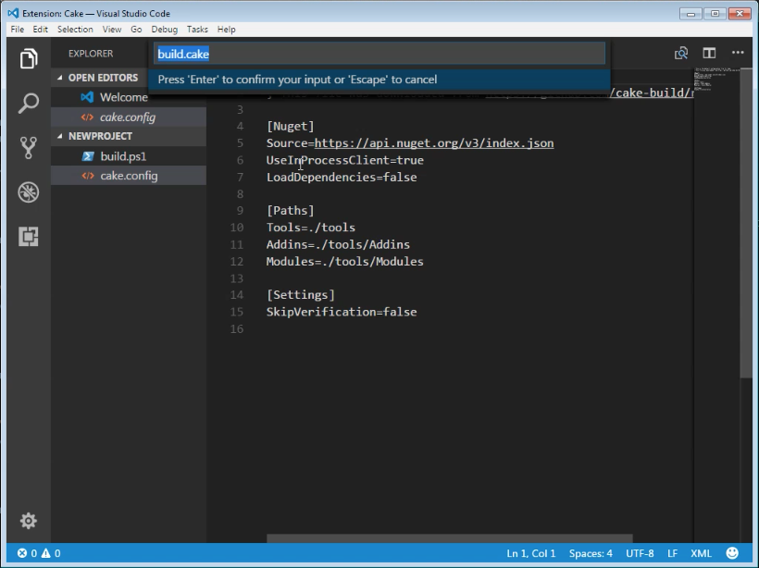Click Ln 1, Col 1 in status bar
This screenshot has height=568, width=759.
pyautogui.click(x=531, y=553)
